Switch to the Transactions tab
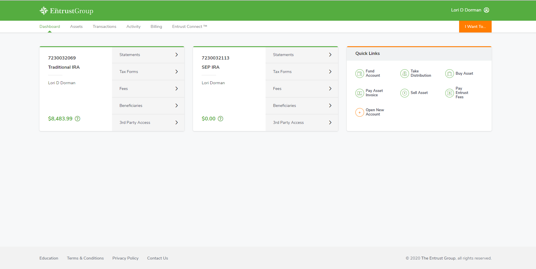 (105, 26)
